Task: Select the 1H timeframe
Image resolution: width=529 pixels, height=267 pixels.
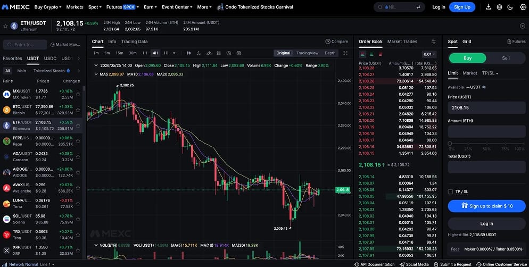Action: click(144, 53)
